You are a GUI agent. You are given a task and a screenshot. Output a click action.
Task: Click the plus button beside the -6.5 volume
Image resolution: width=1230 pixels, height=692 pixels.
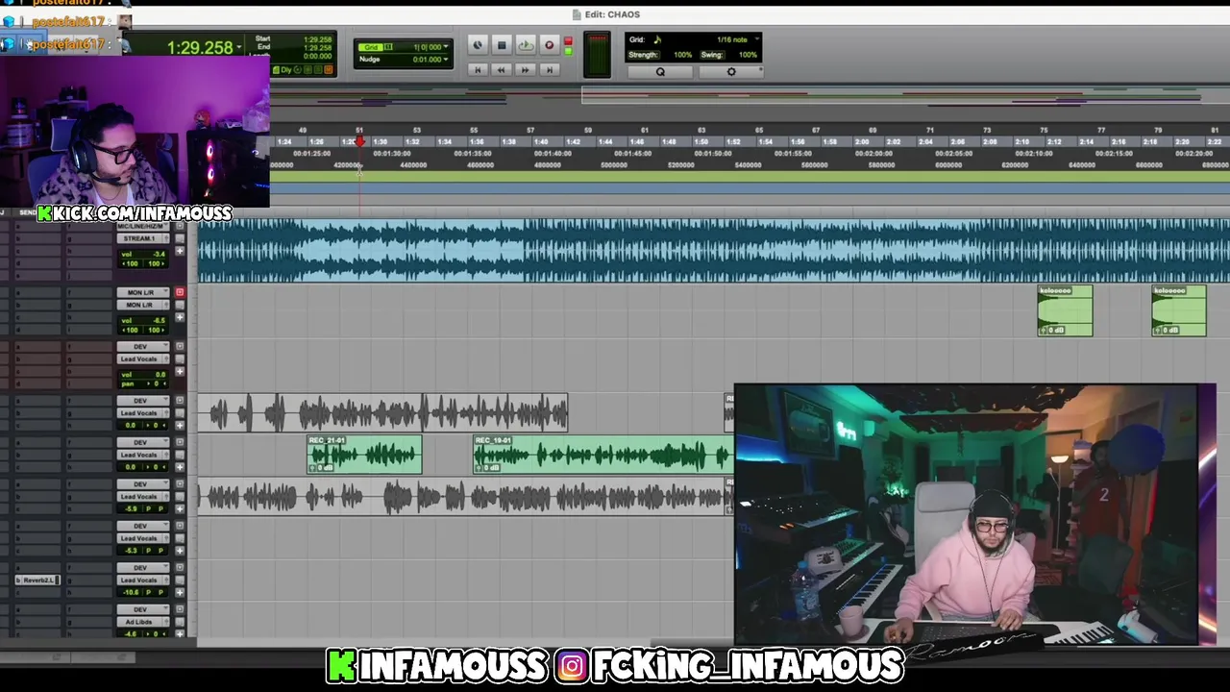179,317
